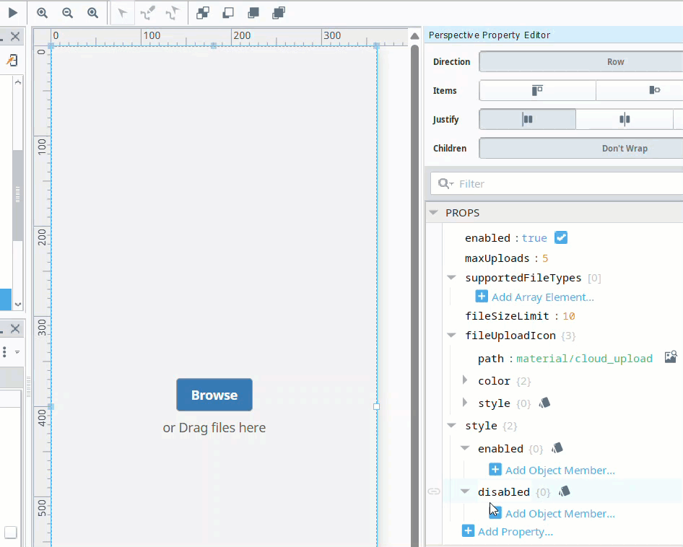Click the left panel scroll up arrow
The height and width of the screenshot is (547, 683).
pos(18,82)
